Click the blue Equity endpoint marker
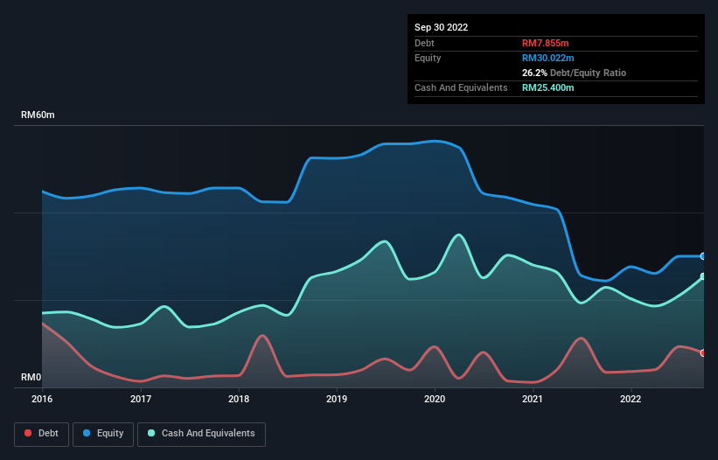Screen dimensions: 718x460 coord(703,256)
